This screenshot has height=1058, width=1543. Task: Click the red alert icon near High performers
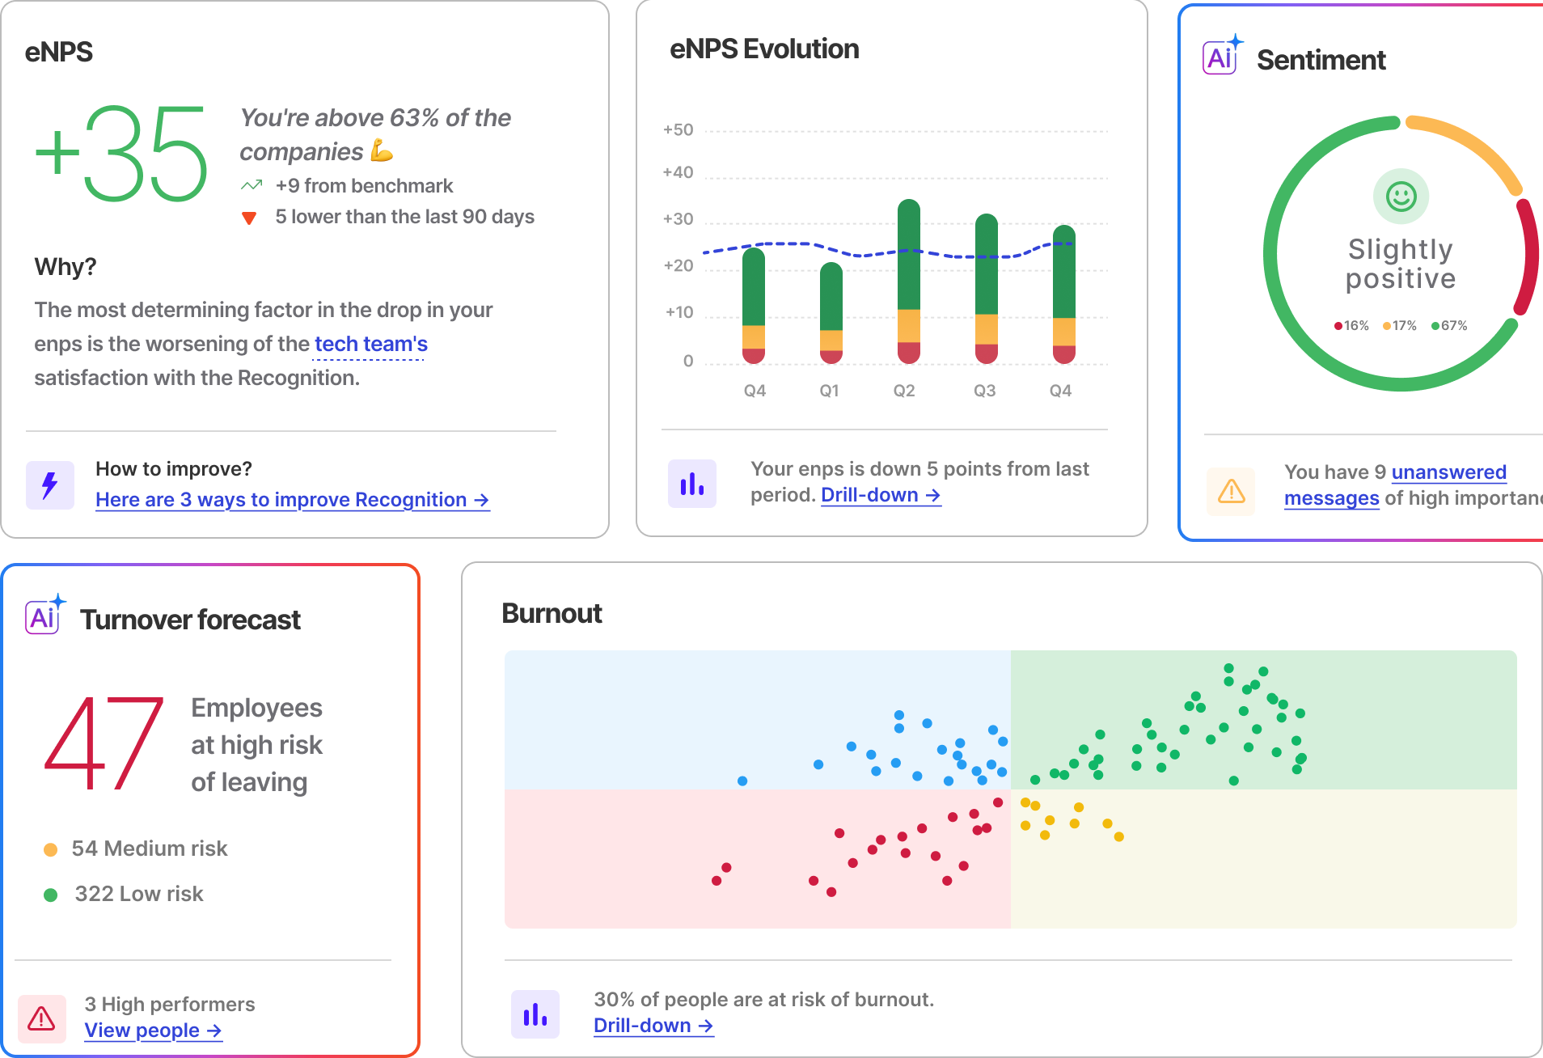click(42, 1018)
